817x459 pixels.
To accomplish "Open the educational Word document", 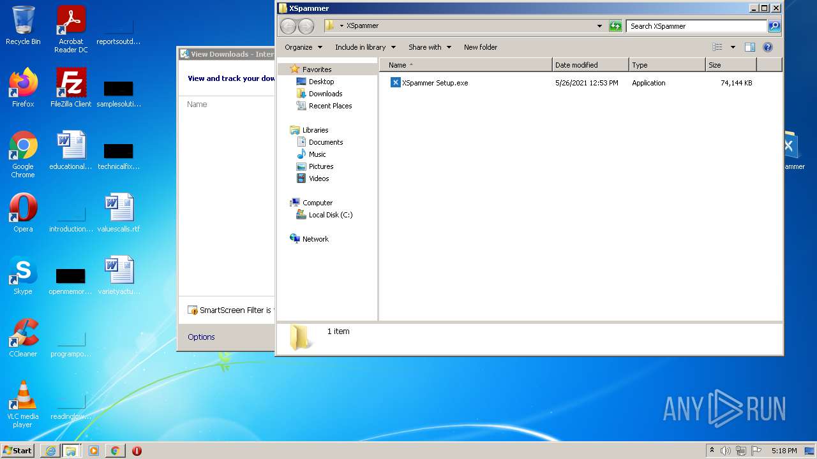I will point(71,150).
